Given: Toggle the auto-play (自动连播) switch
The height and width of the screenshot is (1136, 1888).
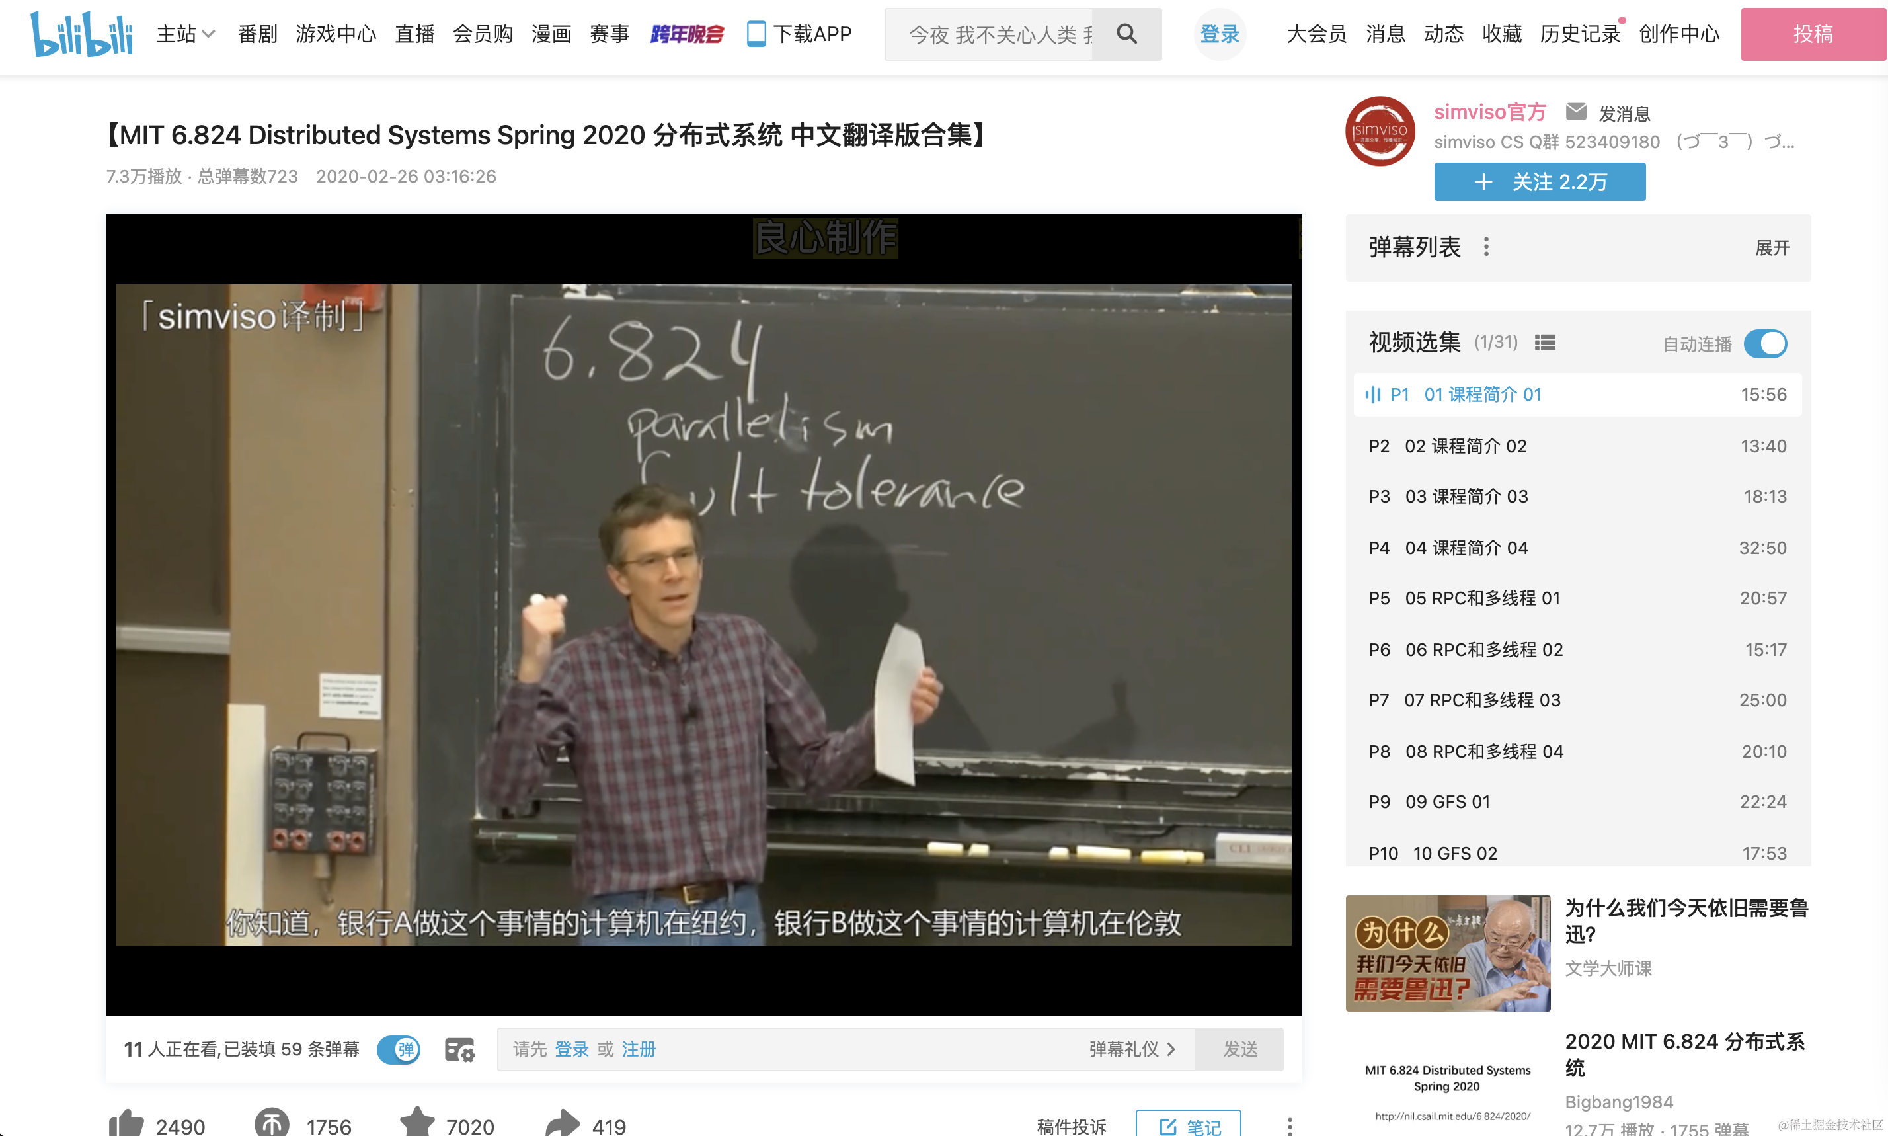Looking at the screenshot, I should pyautogui.click(x=1765, y=343).
